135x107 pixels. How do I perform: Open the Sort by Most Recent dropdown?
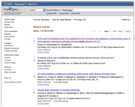pyautogui.click(x=62, y=20)
